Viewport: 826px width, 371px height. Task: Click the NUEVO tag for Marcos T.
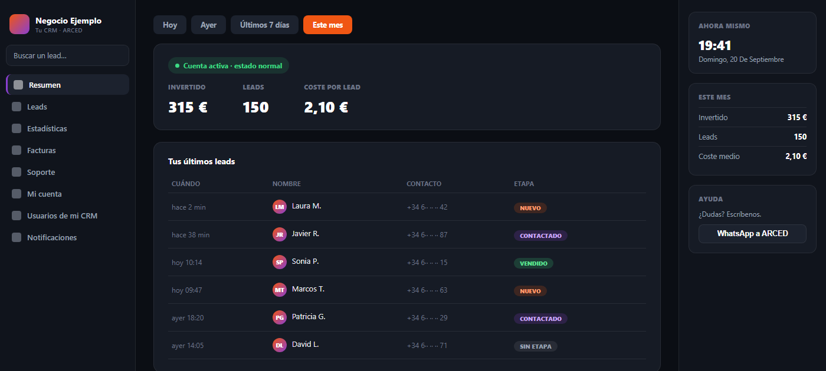point(530,291)
